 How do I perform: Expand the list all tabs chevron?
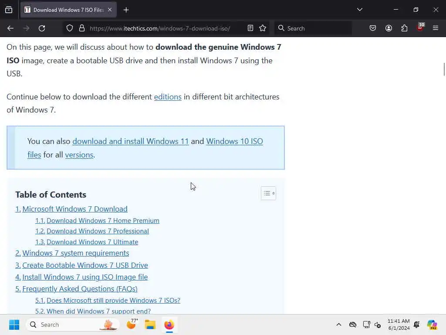[359, 10]
